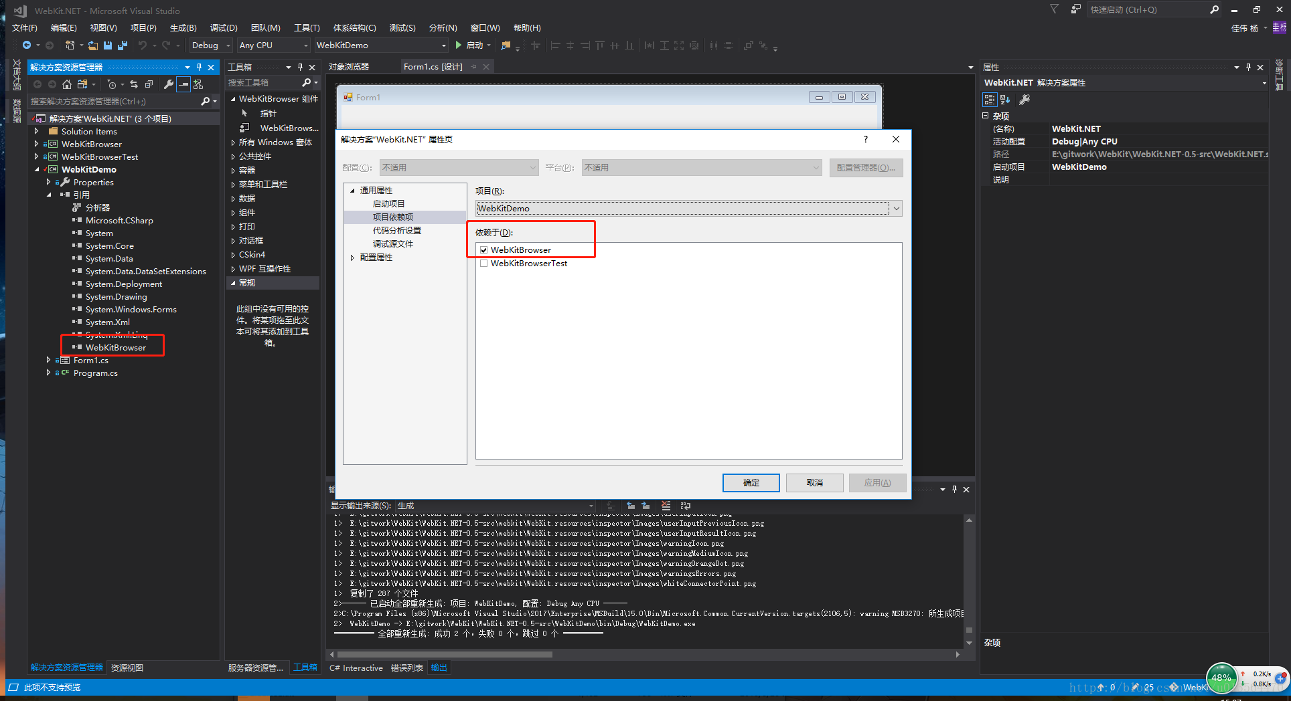The image size is (1291, 701).
Task: Click the 取消 button in dialog
Action: pyautogui.click(x=814, y=483)
